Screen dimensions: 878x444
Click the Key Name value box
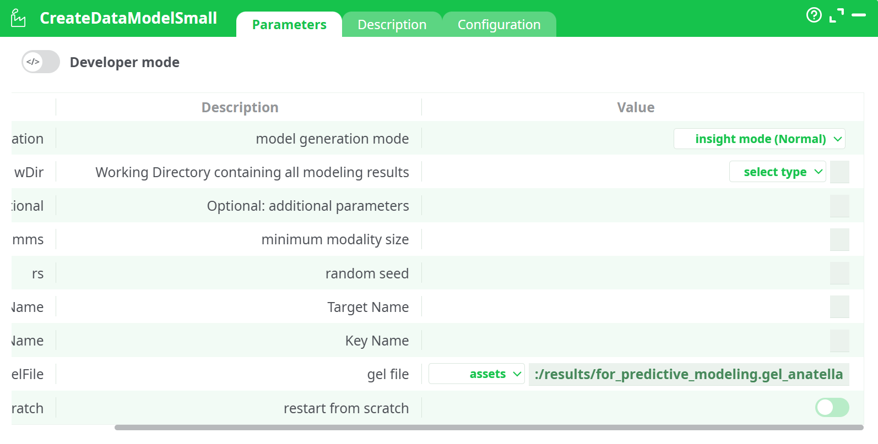[839, 341]
